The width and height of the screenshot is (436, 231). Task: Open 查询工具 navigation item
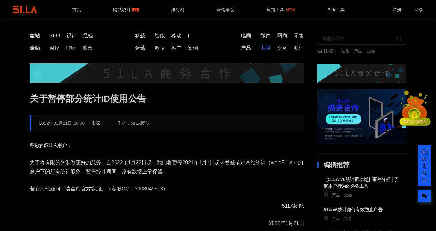click(336, 10)
